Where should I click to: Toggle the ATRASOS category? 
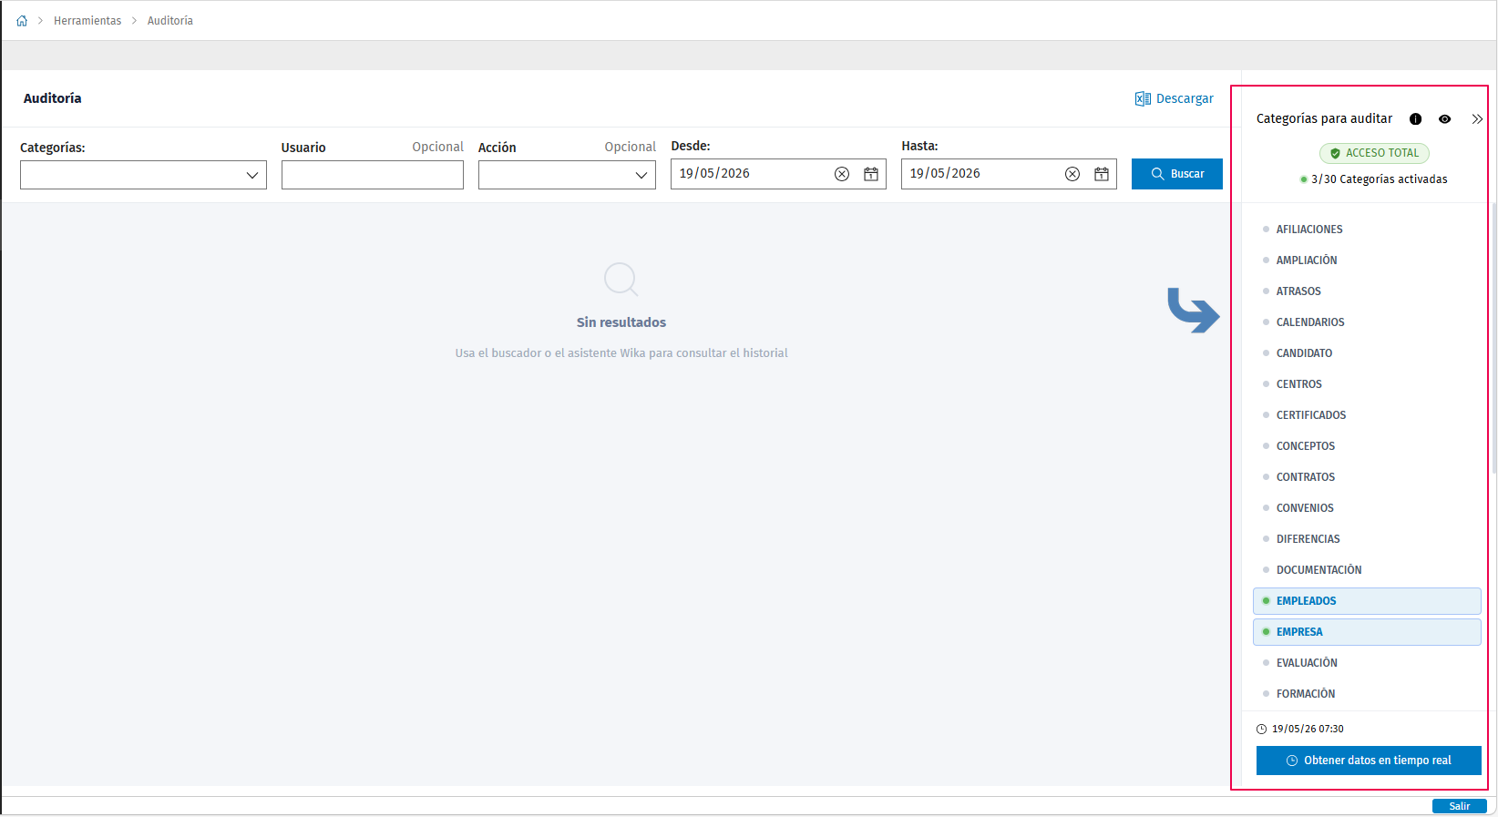pos(1367,291)
